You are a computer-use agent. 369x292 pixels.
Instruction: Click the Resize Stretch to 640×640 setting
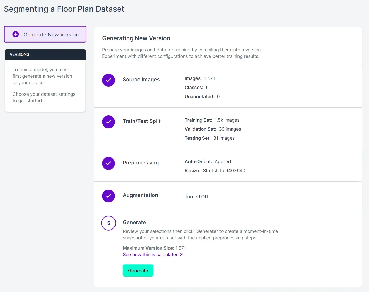[215, 171]
